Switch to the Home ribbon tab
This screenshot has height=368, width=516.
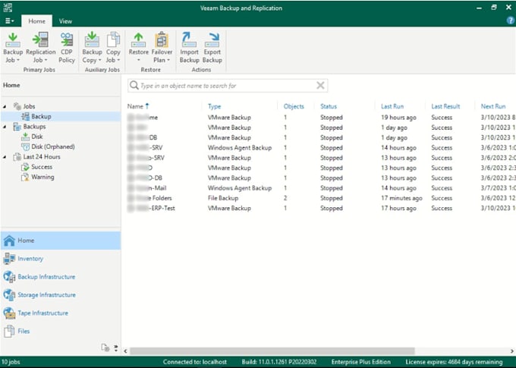pyautogui.click(x=36, y=21)
